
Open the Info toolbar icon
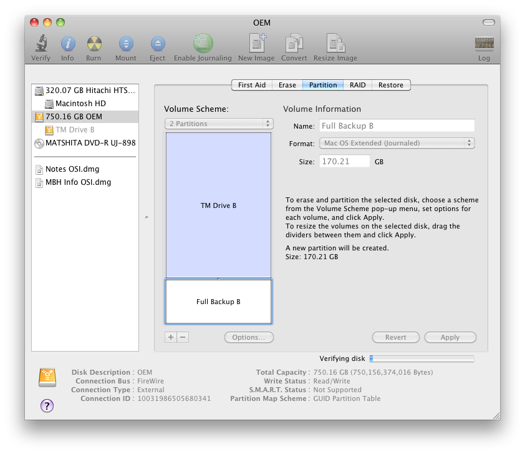[x=68, y=44]
